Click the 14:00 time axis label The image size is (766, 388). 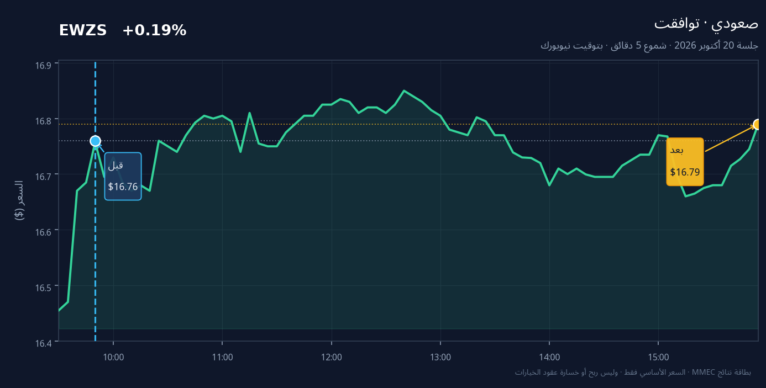[549, 357]
